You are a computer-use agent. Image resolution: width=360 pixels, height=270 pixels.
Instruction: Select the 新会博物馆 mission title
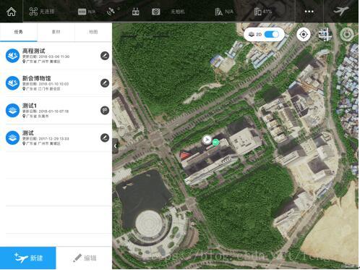pyautogui.click(x=36, y=78)
